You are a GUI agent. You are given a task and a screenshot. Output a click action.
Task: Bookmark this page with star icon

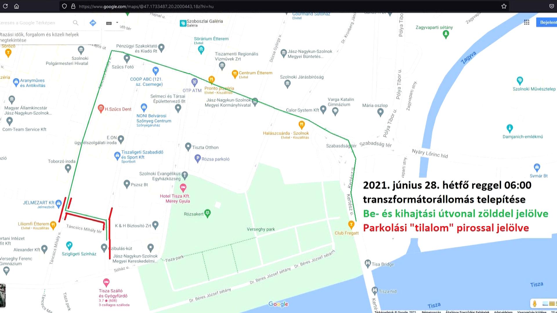coord(504,6)
